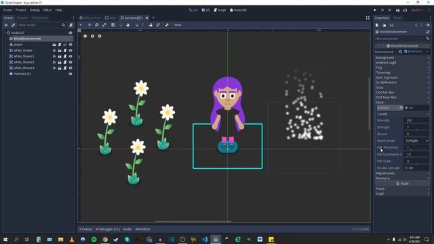Toggle distraction-free mode icon
Viewport: 434px width, 244px height.
pyautogui.click(x=368, y=18)
